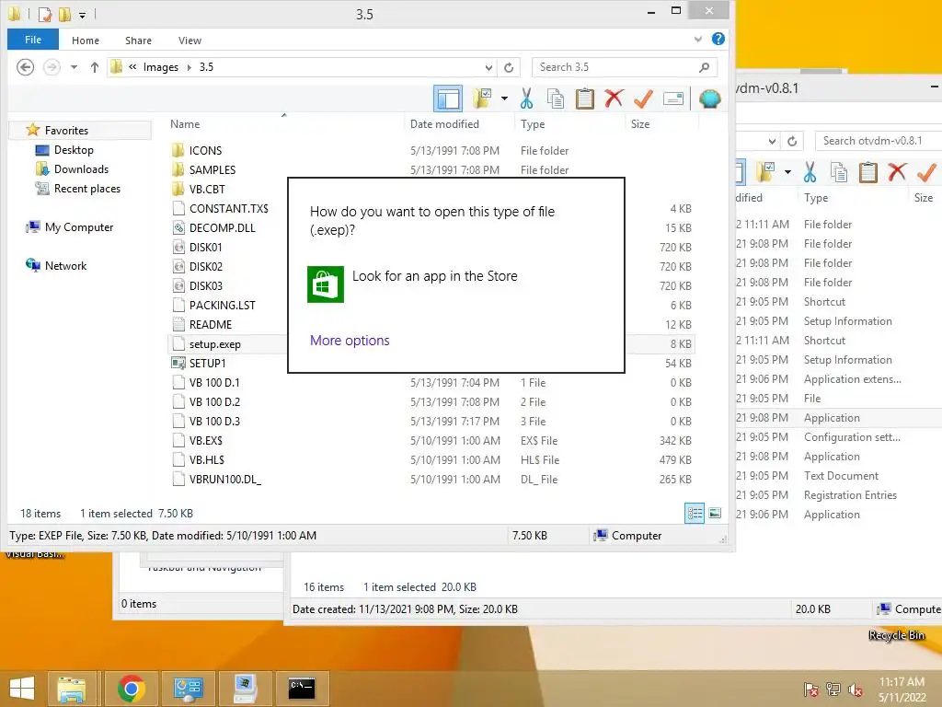Click the red Delete X icon in 3.5 window

[614, 98]
